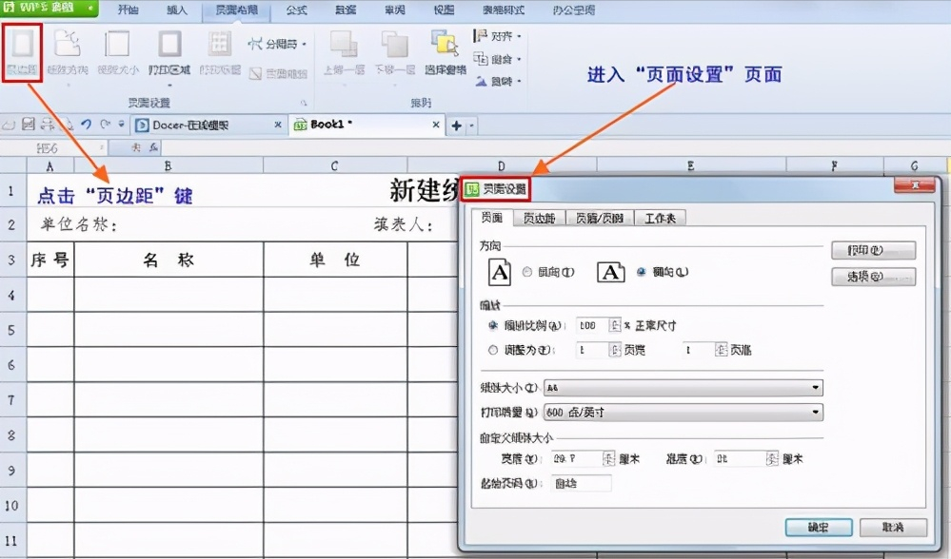Click the starting page number (起始页码) field
Screen dimensions: 951x559
(x=582, y=483)
